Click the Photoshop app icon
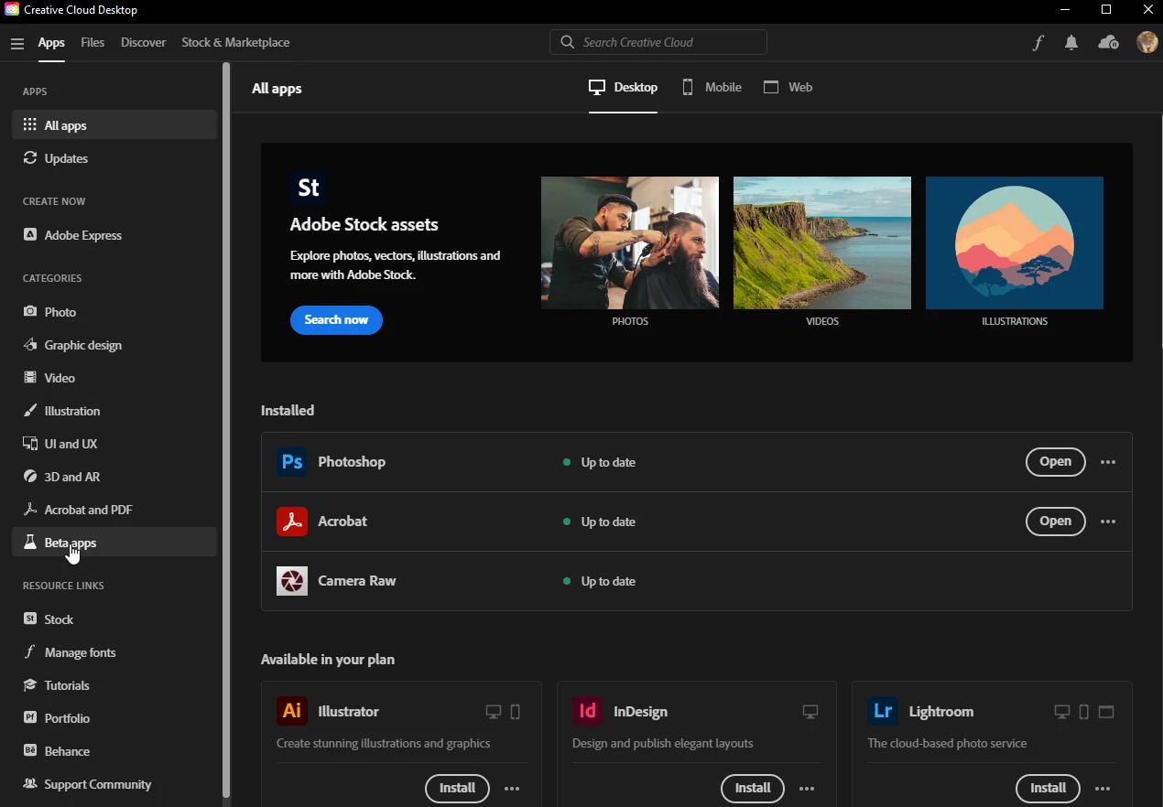 (x=292, y=462)
